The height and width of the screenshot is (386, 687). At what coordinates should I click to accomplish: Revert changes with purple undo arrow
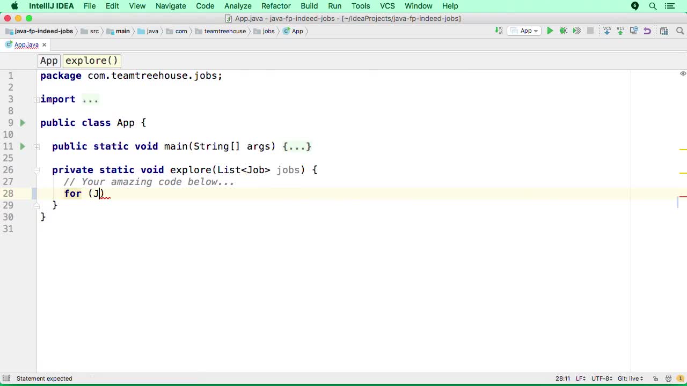[647, 31]
